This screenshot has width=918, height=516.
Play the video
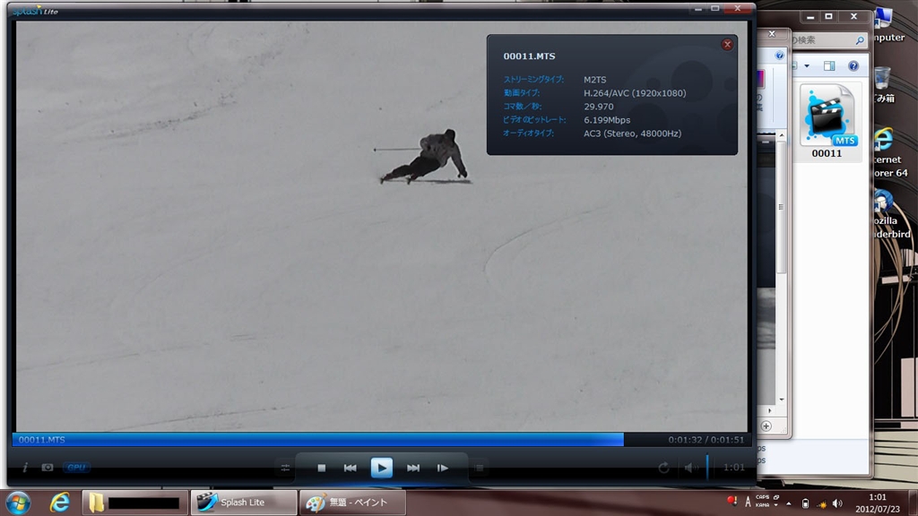point(382,468)
